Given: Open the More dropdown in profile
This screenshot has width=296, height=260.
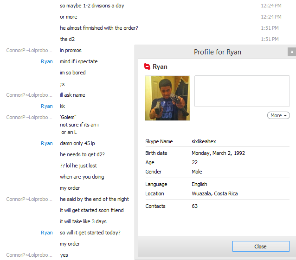Looking at the screenshot, I should coord(278,115).
